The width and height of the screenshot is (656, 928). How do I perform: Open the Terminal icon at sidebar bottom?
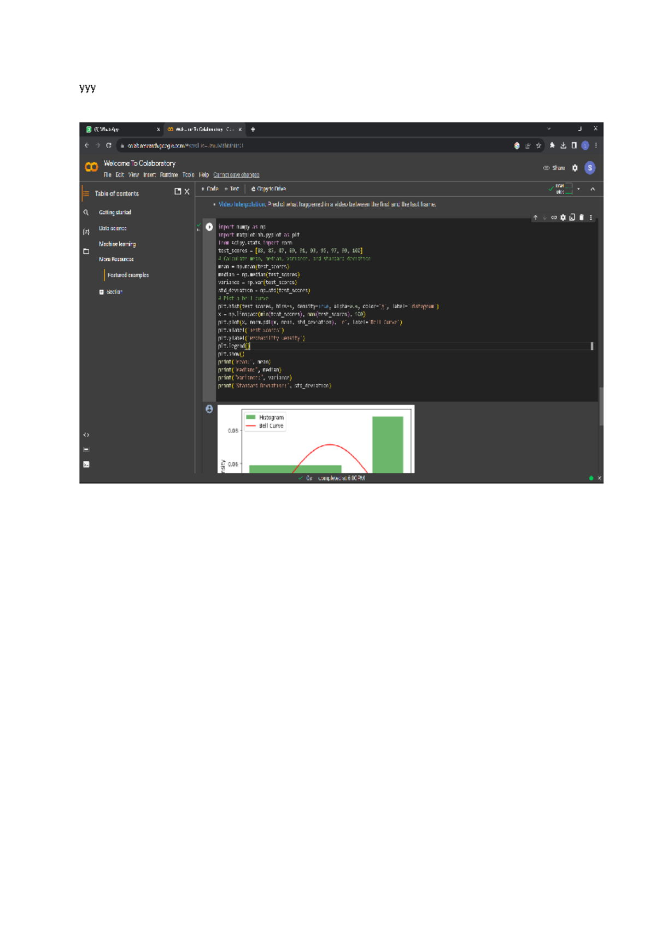click(x=86, y=465)
